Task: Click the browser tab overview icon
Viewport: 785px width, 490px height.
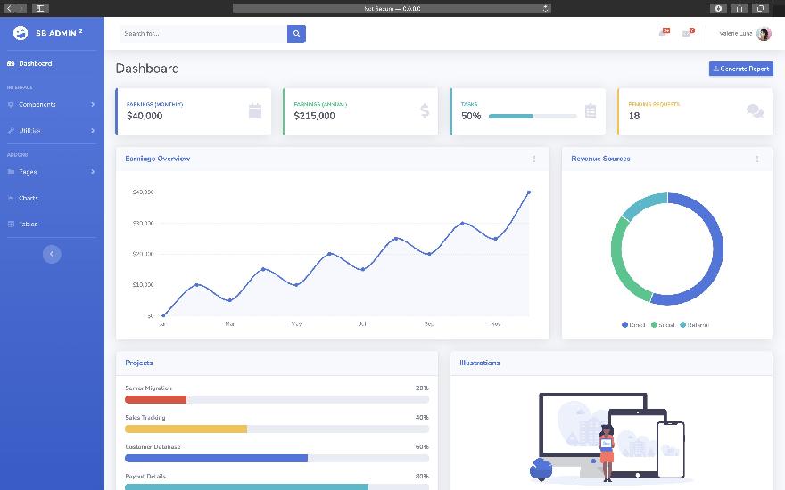Action: point(760,9)
